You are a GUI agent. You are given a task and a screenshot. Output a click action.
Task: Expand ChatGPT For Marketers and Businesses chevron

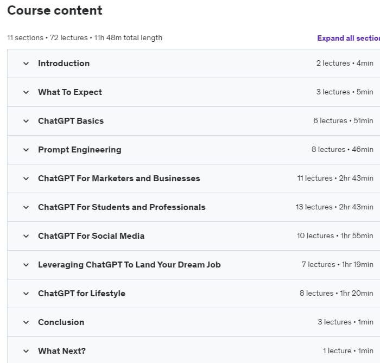point(26,179)
